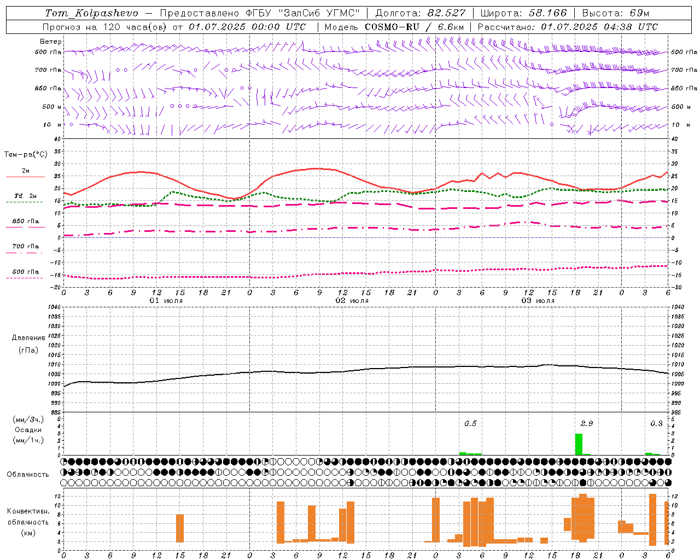Click the Облачность cloudiness row label
The image size is (700, 560).
[28, 474]
